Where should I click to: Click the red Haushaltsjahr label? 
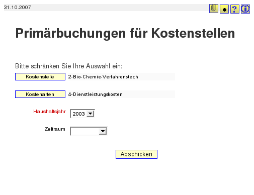click(49, 112)
